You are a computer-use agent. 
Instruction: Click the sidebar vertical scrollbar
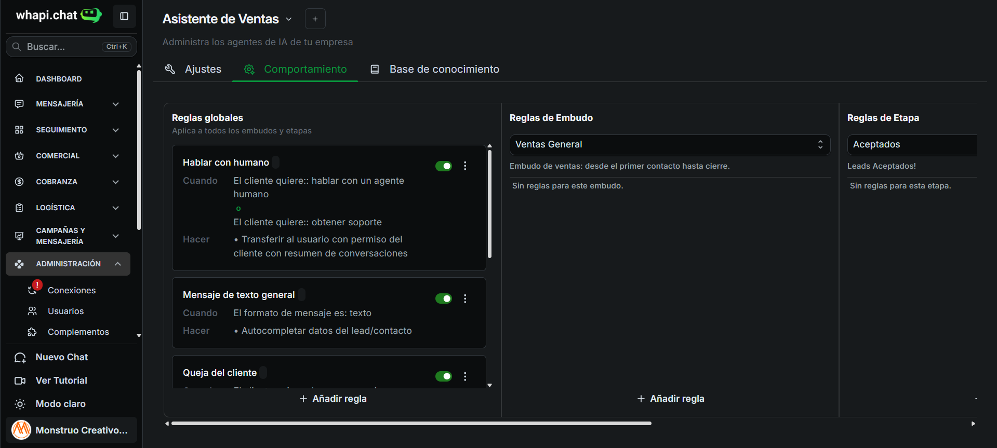(x=139, y=150)
